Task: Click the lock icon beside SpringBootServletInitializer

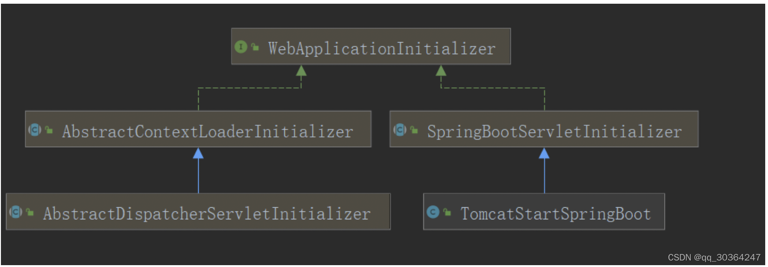Action: [414, 130]
